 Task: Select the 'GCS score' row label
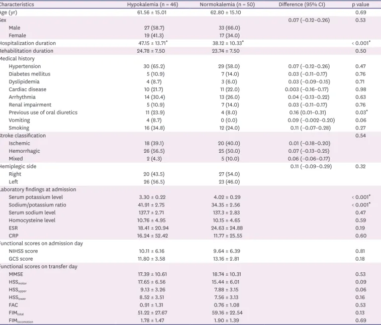[x=21, y=259]
